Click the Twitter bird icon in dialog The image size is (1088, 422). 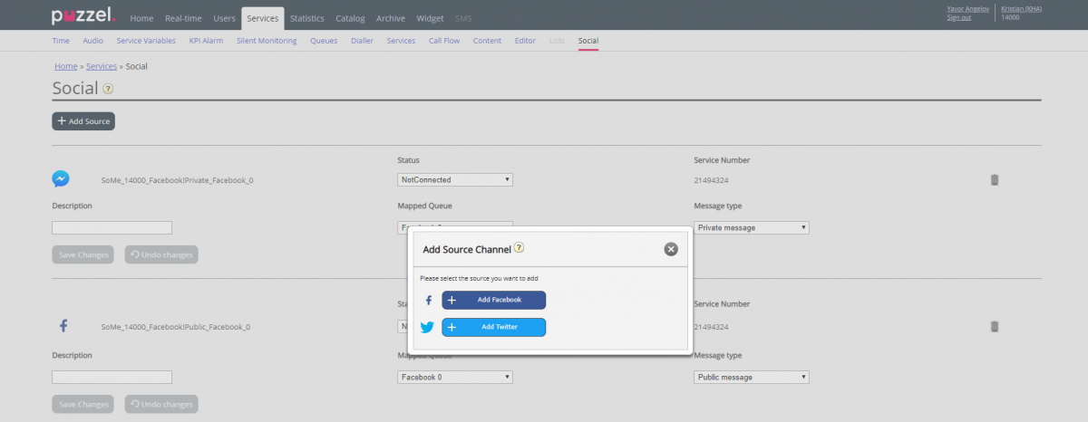pyautogui.click(x=427, y=327)
